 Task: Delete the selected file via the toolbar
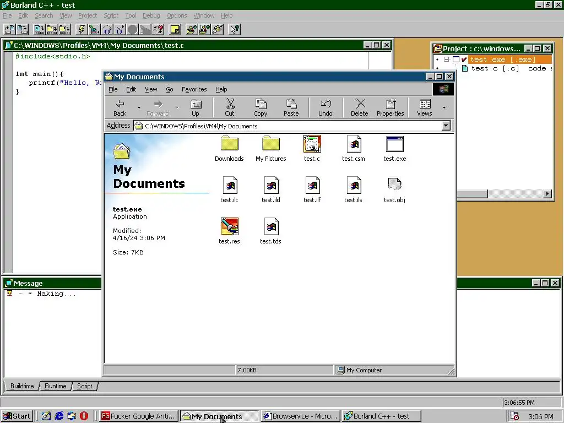click(359, 108)
